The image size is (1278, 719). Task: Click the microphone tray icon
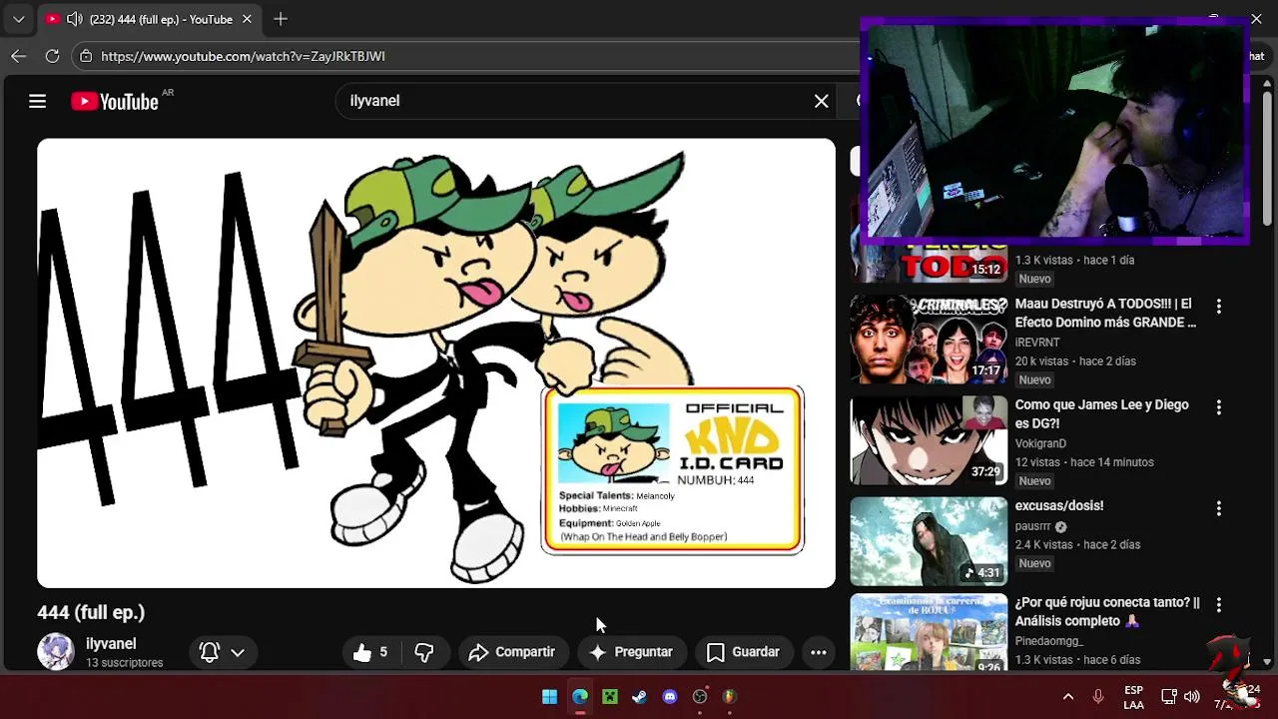pos(1097,697)
